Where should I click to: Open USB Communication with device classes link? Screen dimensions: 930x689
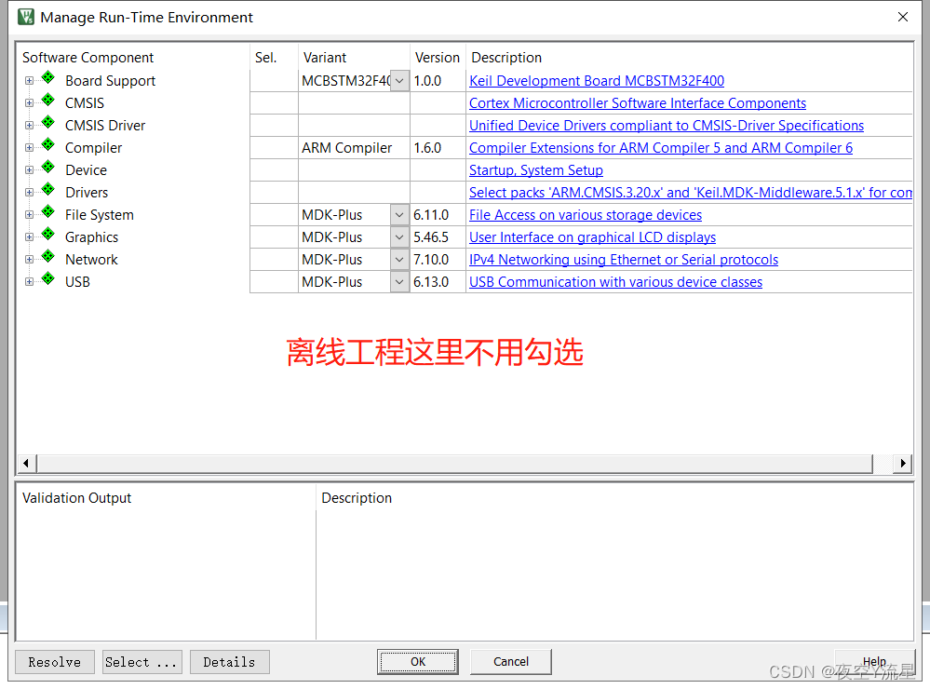click(615, 282)
